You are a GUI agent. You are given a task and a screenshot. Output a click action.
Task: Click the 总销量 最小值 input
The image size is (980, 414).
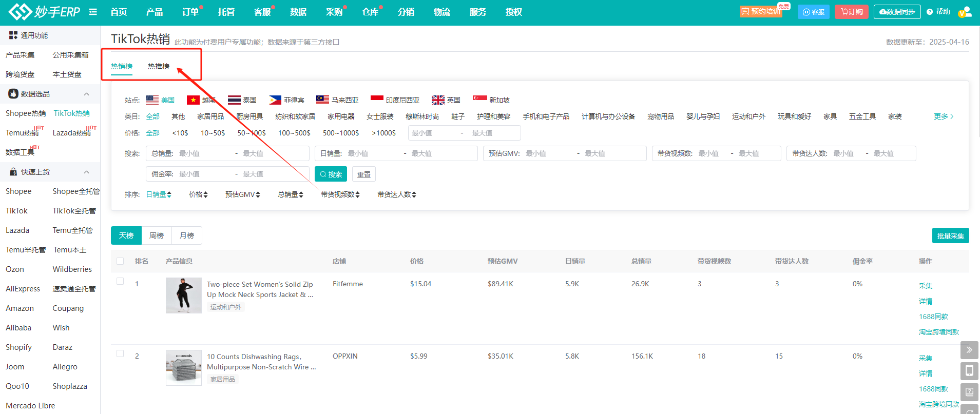[203, 153]
